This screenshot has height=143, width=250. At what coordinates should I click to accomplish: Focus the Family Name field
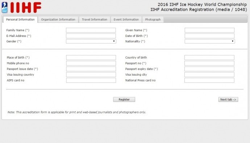(91, 30)
